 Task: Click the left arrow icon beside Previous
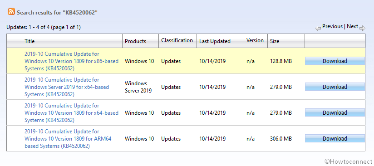[318, 29]
